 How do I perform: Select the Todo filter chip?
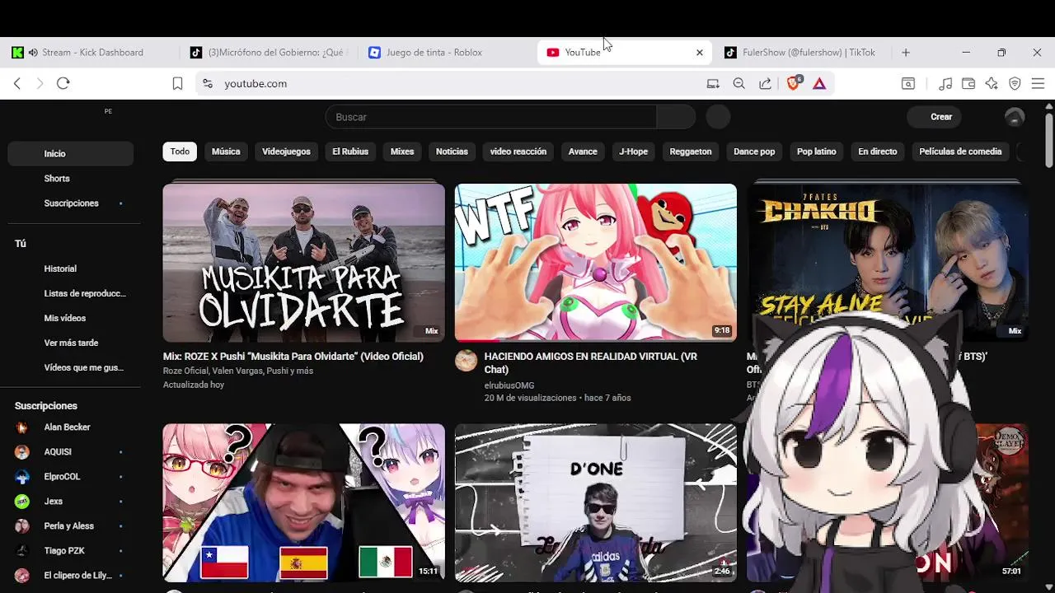(x=180, y=152)
